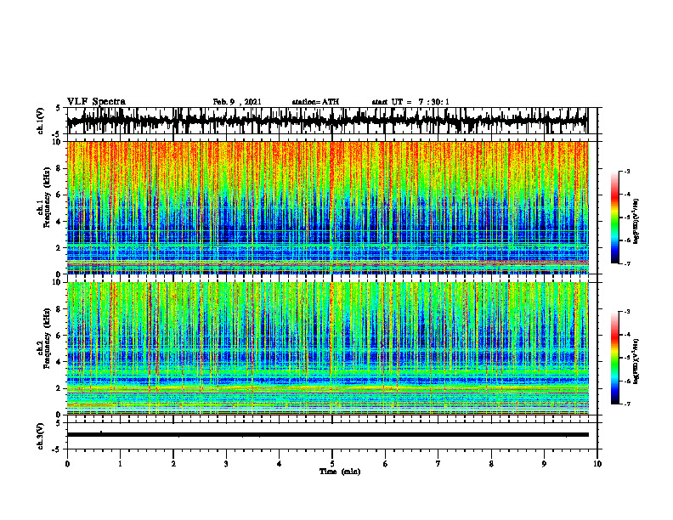Click the ch.2 spectrogram panel
The width and height of the screenshot is (673, 520).
(x=327, y=348)
